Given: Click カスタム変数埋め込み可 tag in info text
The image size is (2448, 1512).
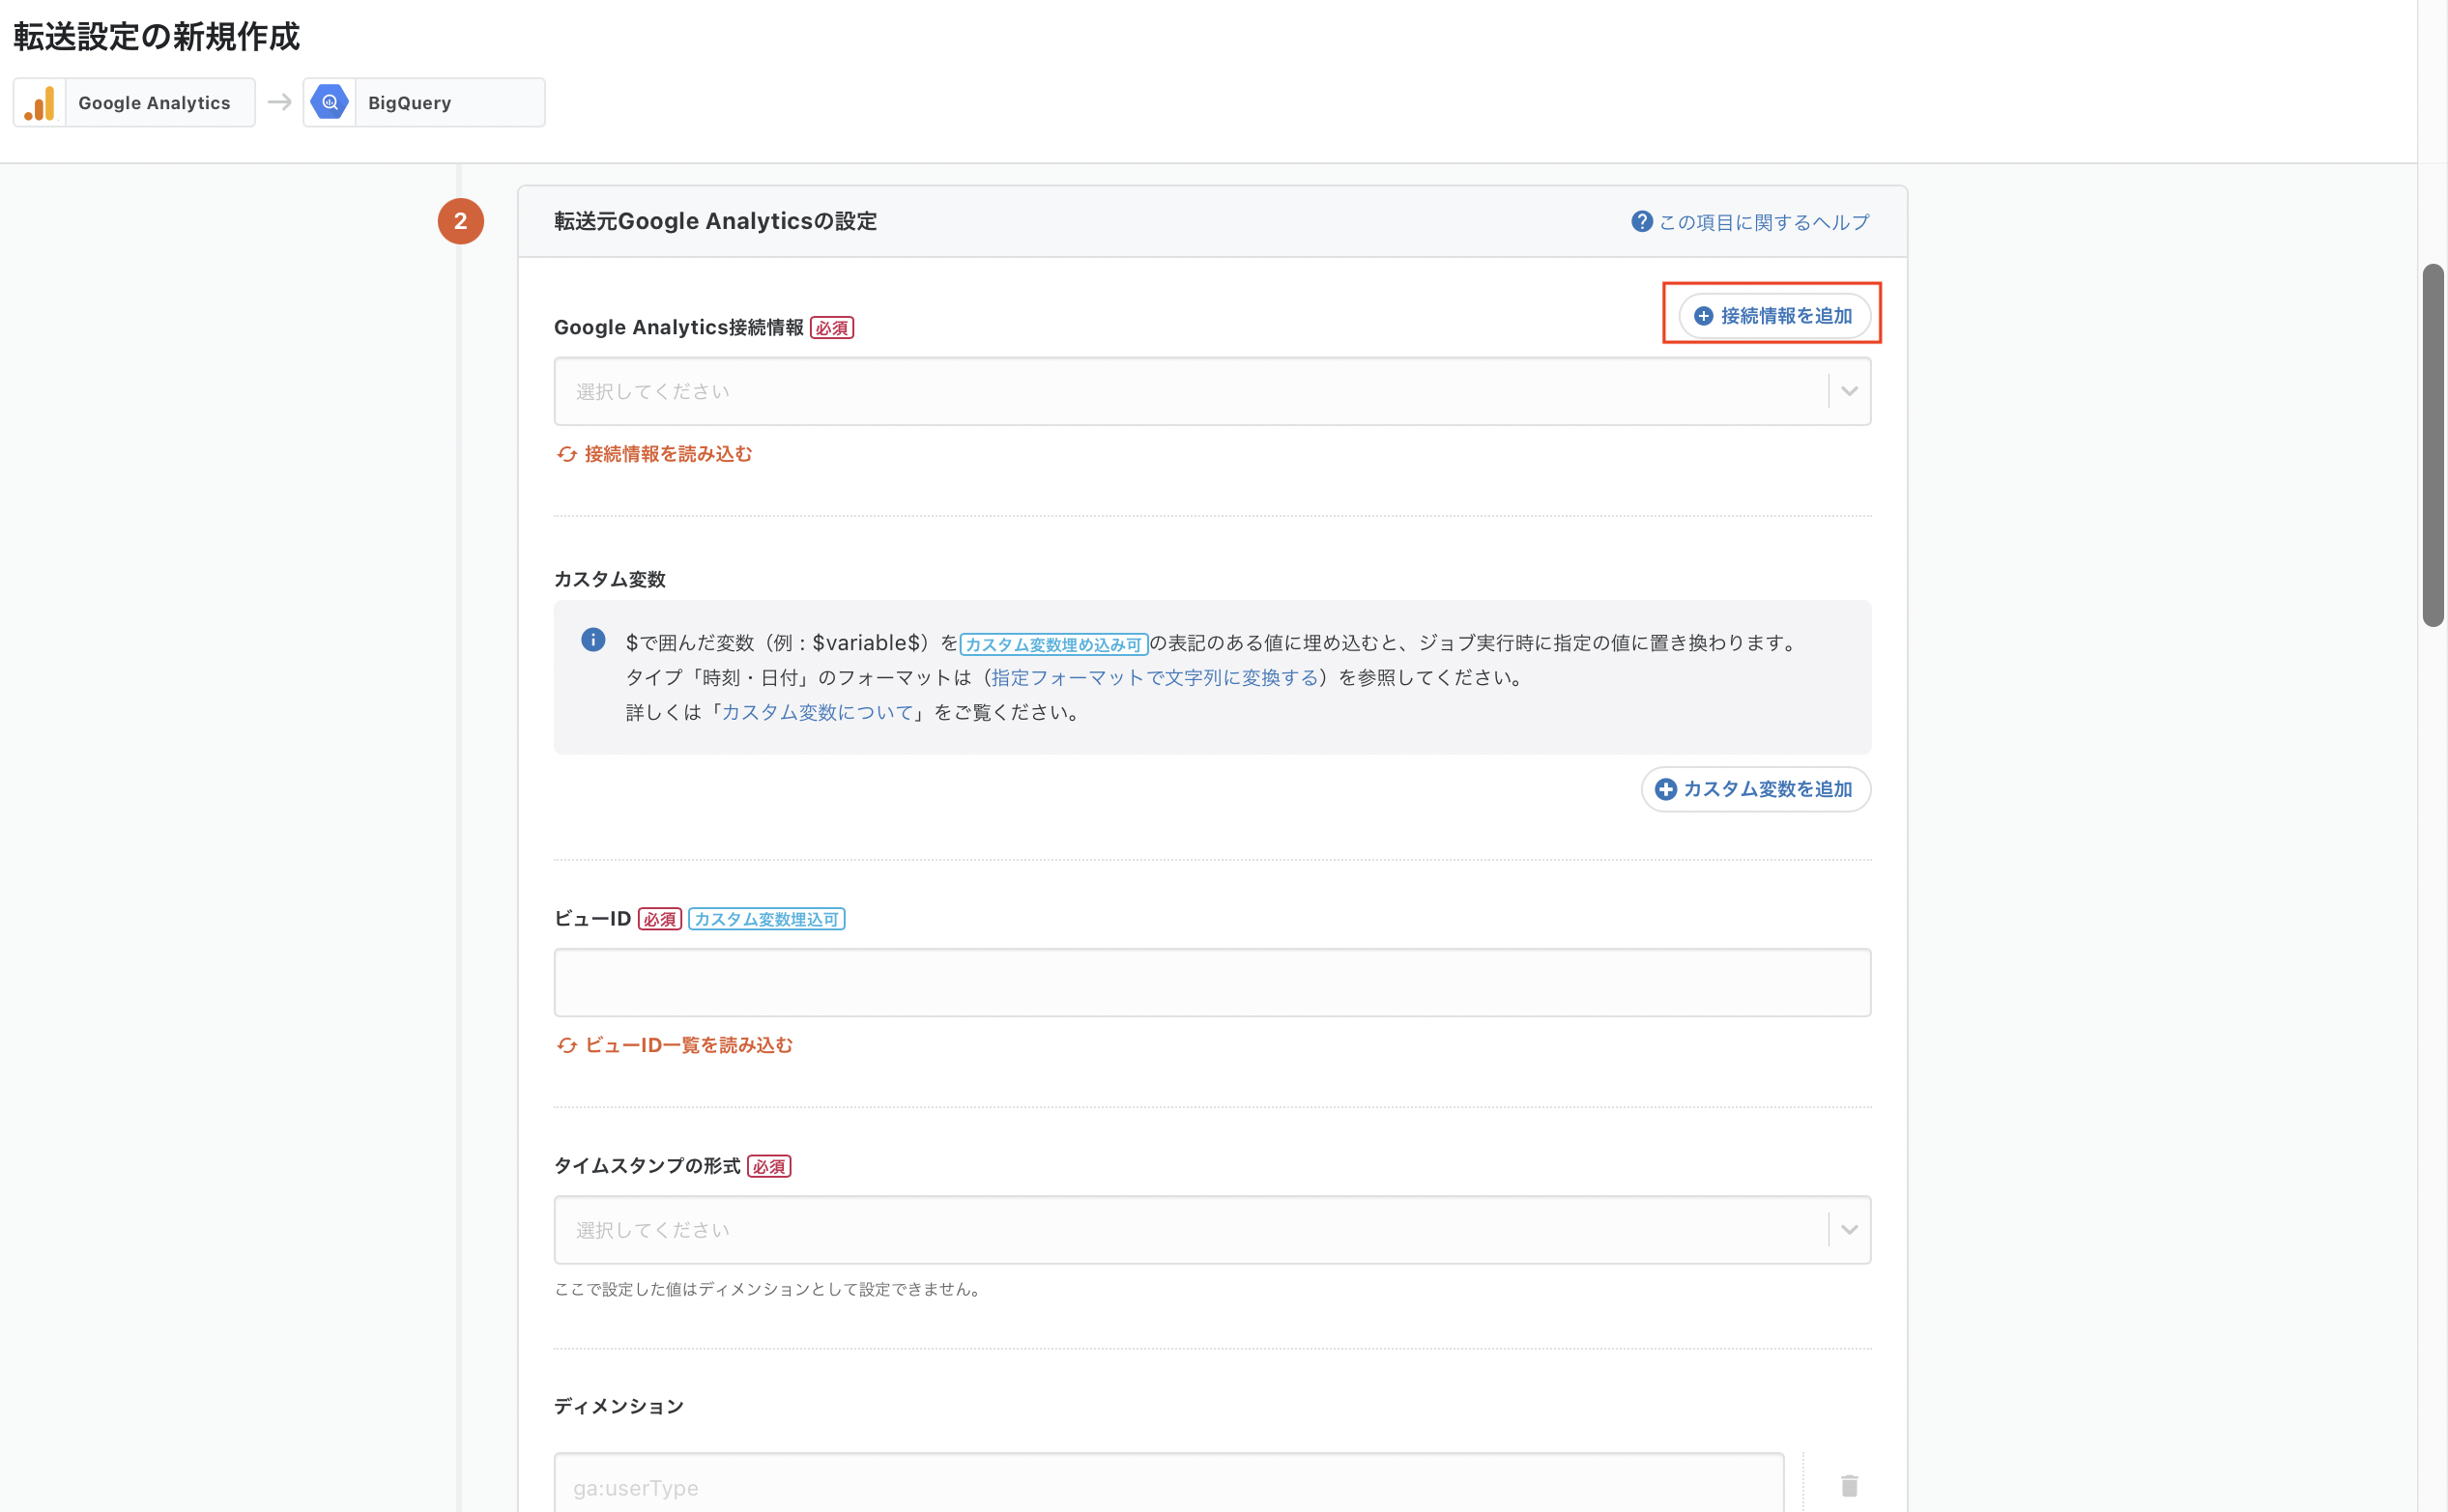Looking at the screenshot, I should tap(1053, 644).
